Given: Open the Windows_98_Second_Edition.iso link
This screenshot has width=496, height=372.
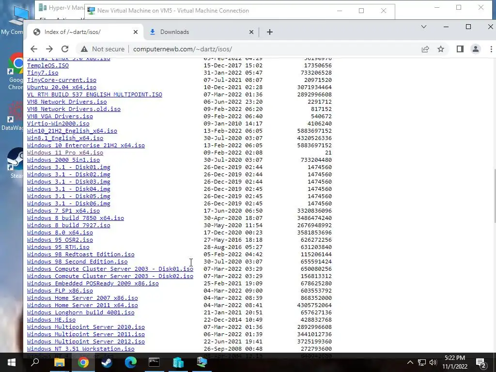Looking at the screenshot, I should click(x=77, y=262).
